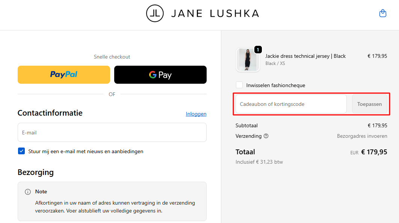Pay with the Google Pay button
The image size is (399, 223).
[160, 75]
